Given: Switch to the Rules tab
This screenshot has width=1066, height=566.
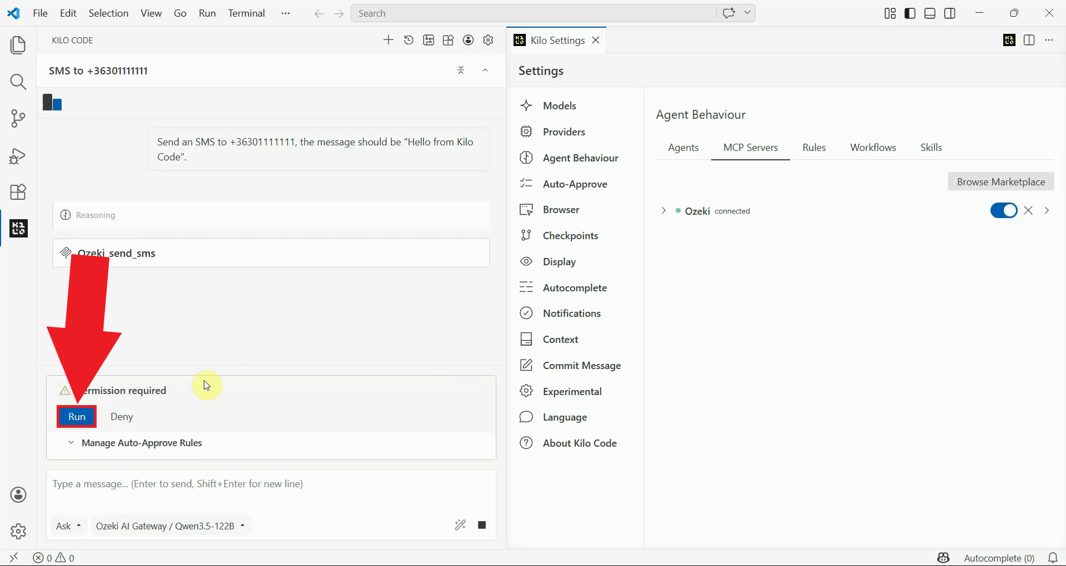Looking at the screenshot, I should coord(814,148).
